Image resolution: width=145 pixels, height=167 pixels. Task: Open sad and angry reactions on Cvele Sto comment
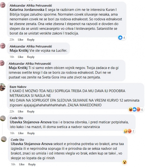click(x=129, y=131)
